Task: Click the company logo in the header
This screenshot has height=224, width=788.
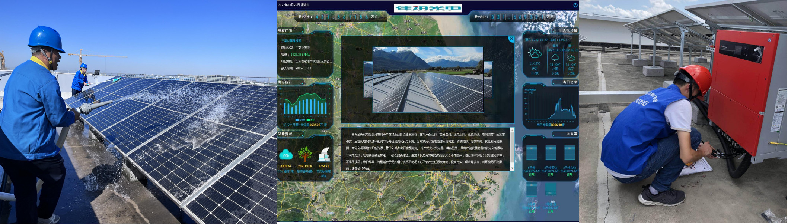Action: tap(428, 8)
